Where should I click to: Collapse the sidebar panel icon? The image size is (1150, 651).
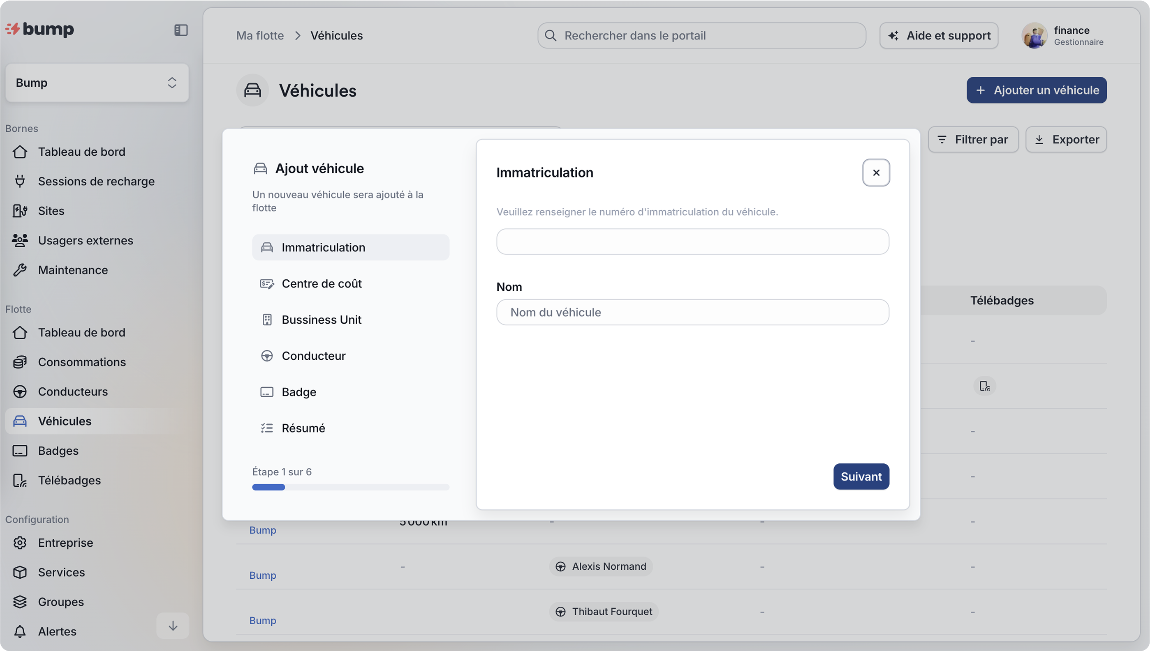point(181,30)
